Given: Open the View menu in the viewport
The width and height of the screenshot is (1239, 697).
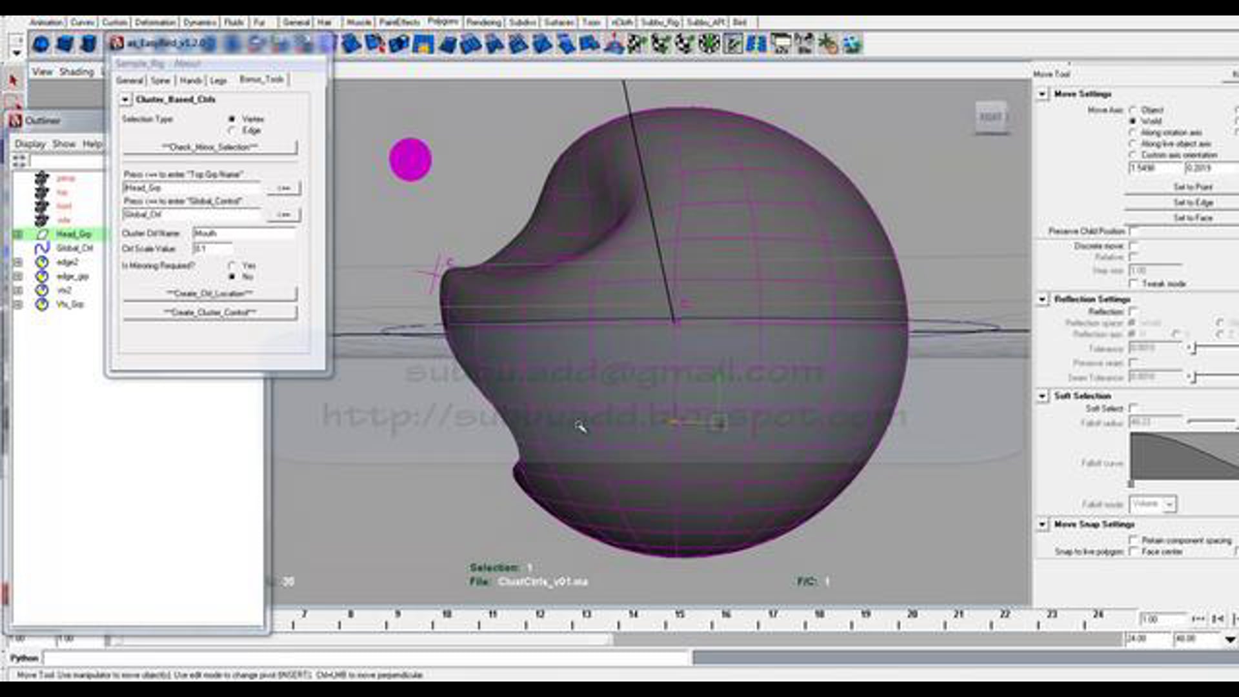Looking at the screenshot, I should [x=43, y=72].
